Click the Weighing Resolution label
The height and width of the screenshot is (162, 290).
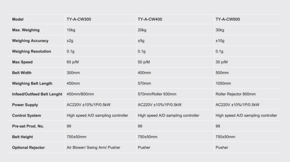pyautogui.click(x=31, y=51)
